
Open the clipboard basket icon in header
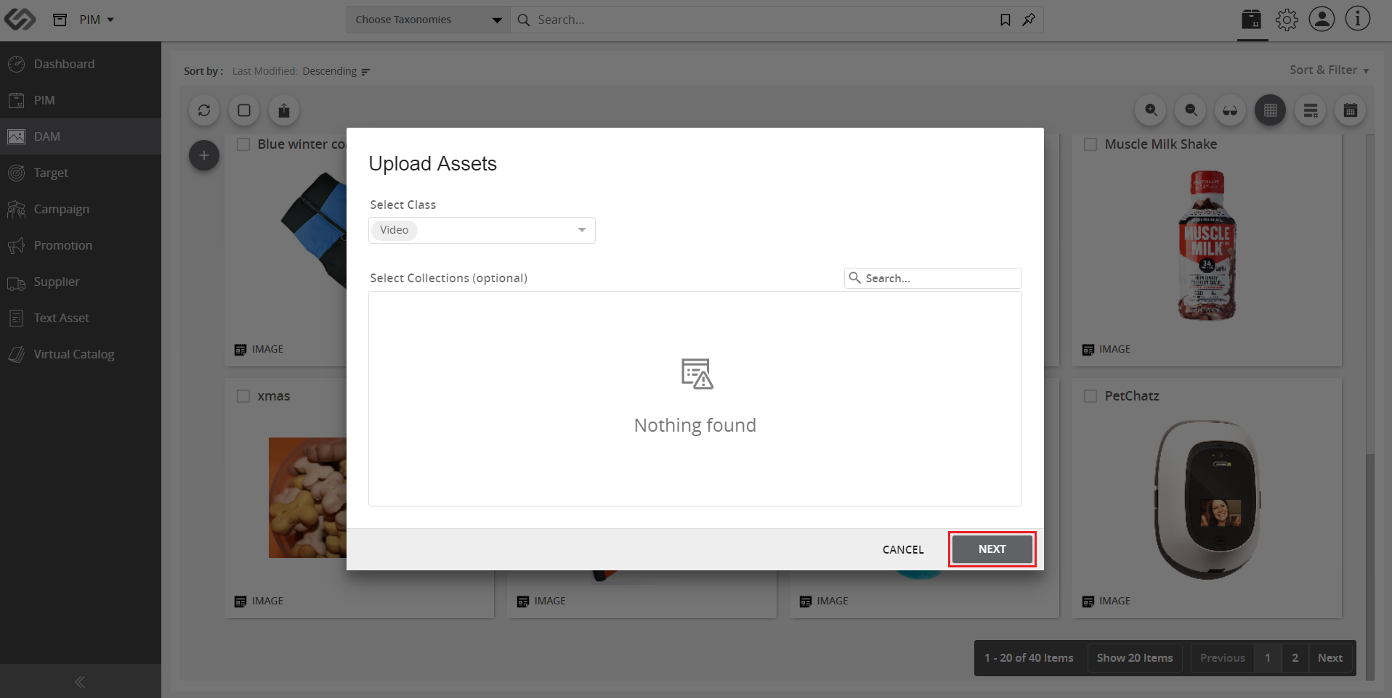click(1252, 20)
